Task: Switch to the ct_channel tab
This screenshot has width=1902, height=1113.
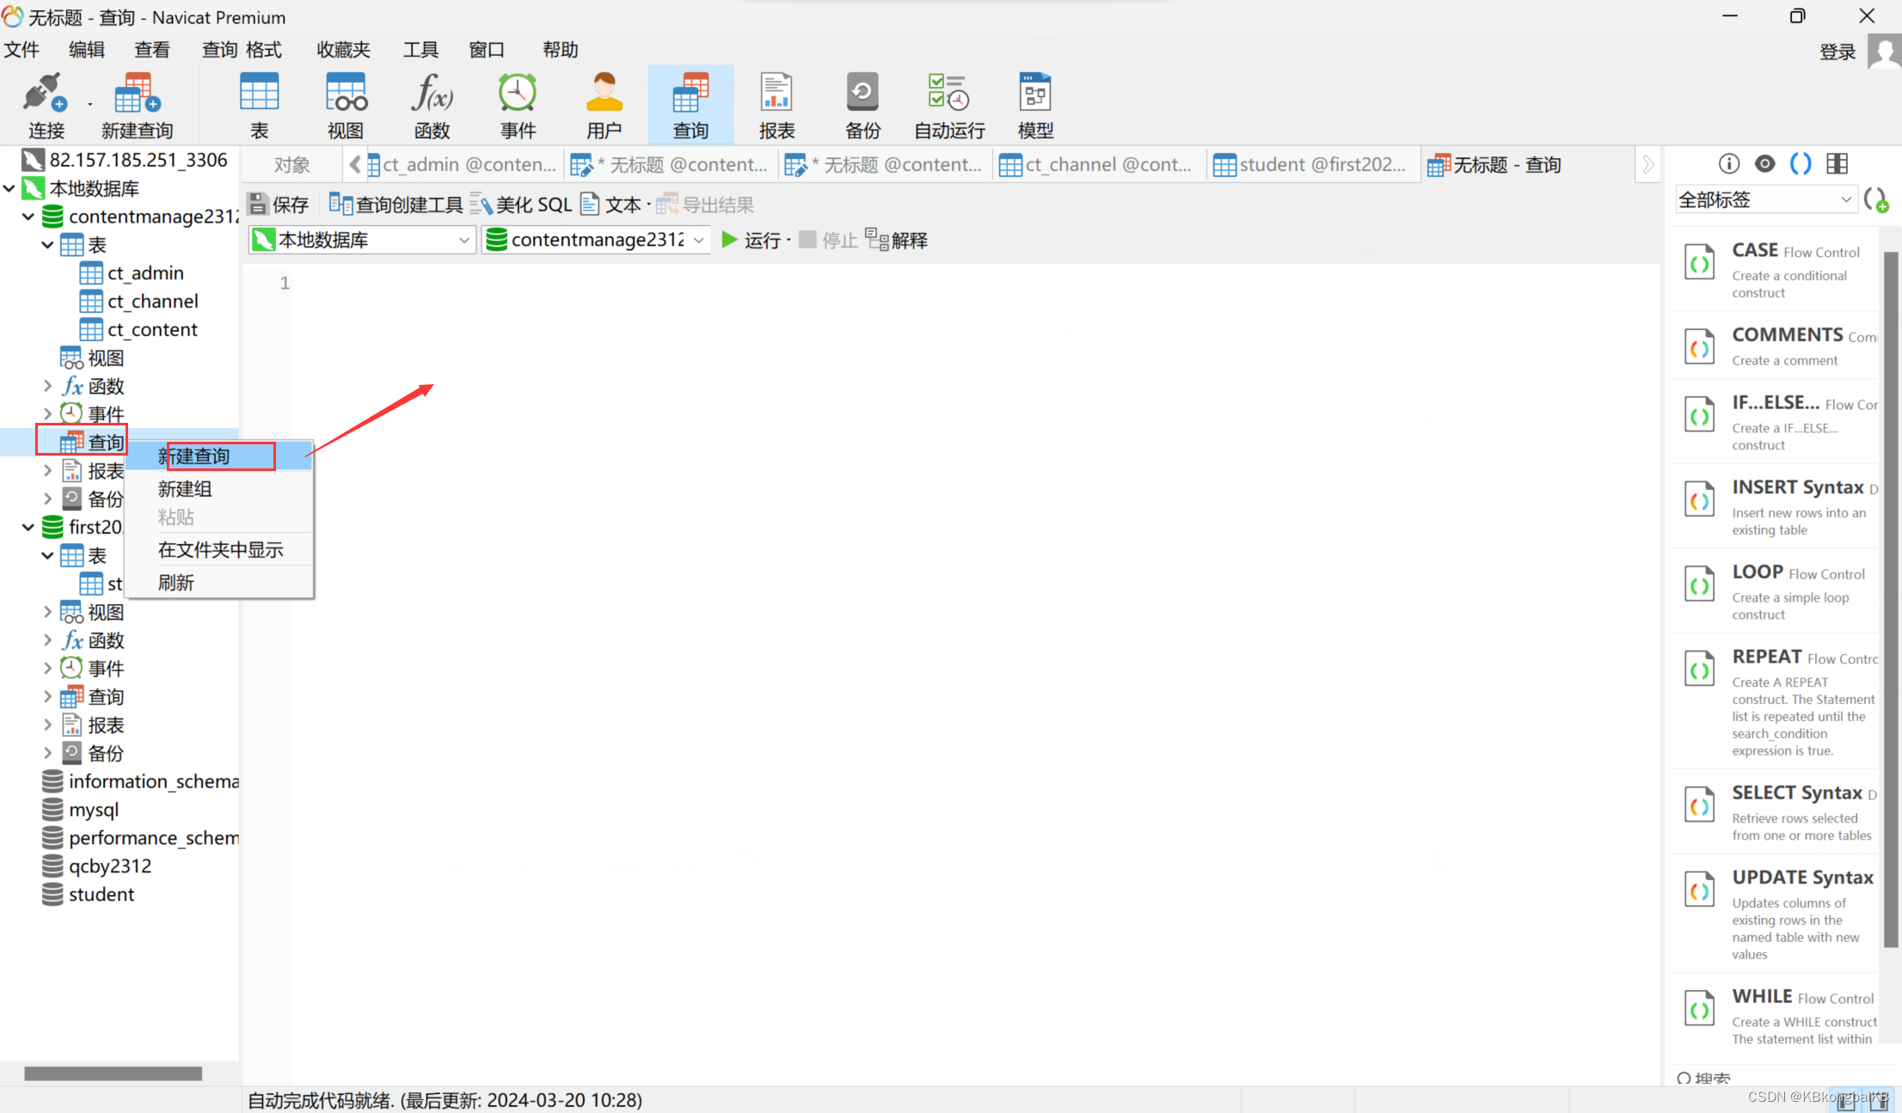Action: pos(1097,164)
